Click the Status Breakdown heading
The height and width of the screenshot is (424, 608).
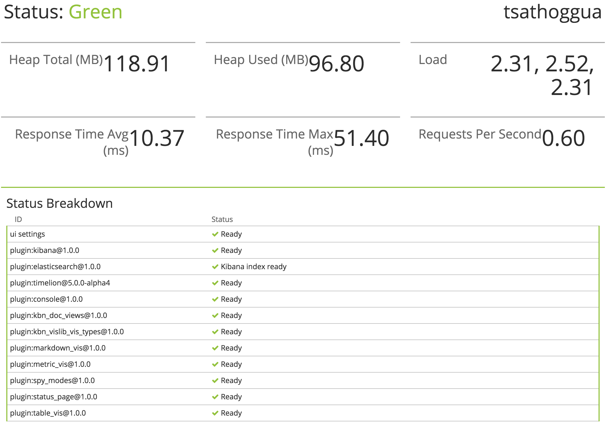click(x=60, y=203)
